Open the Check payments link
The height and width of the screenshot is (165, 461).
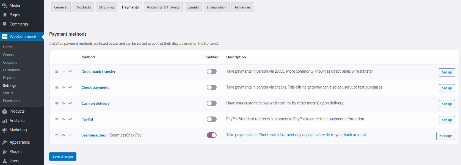(95, 87)
